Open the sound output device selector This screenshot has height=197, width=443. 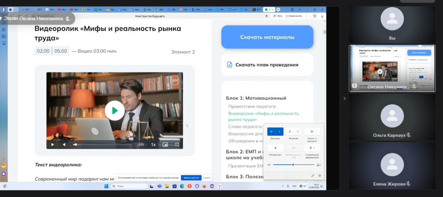tap(318, 165)
